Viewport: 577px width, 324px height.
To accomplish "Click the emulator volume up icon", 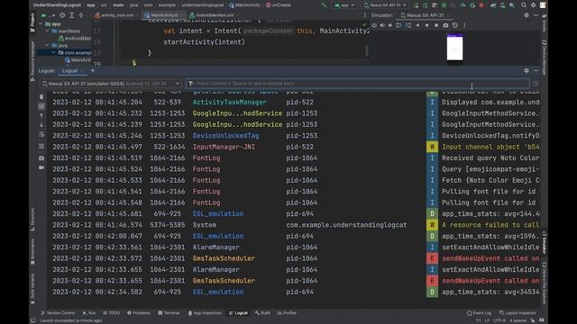I will click(x=382, y=25).
